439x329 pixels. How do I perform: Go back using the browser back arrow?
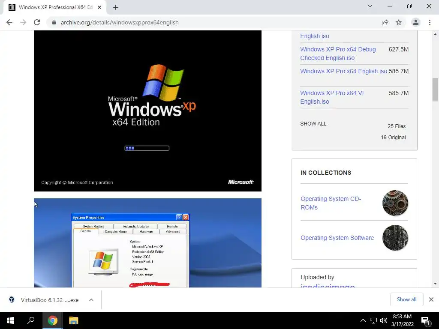(x=9, y=22)
